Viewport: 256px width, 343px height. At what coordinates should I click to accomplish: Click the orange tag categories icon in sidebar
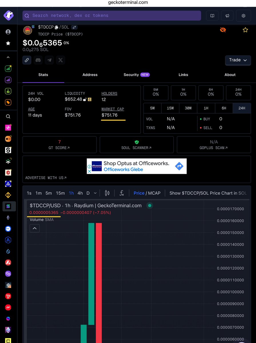tap(8, 102)
